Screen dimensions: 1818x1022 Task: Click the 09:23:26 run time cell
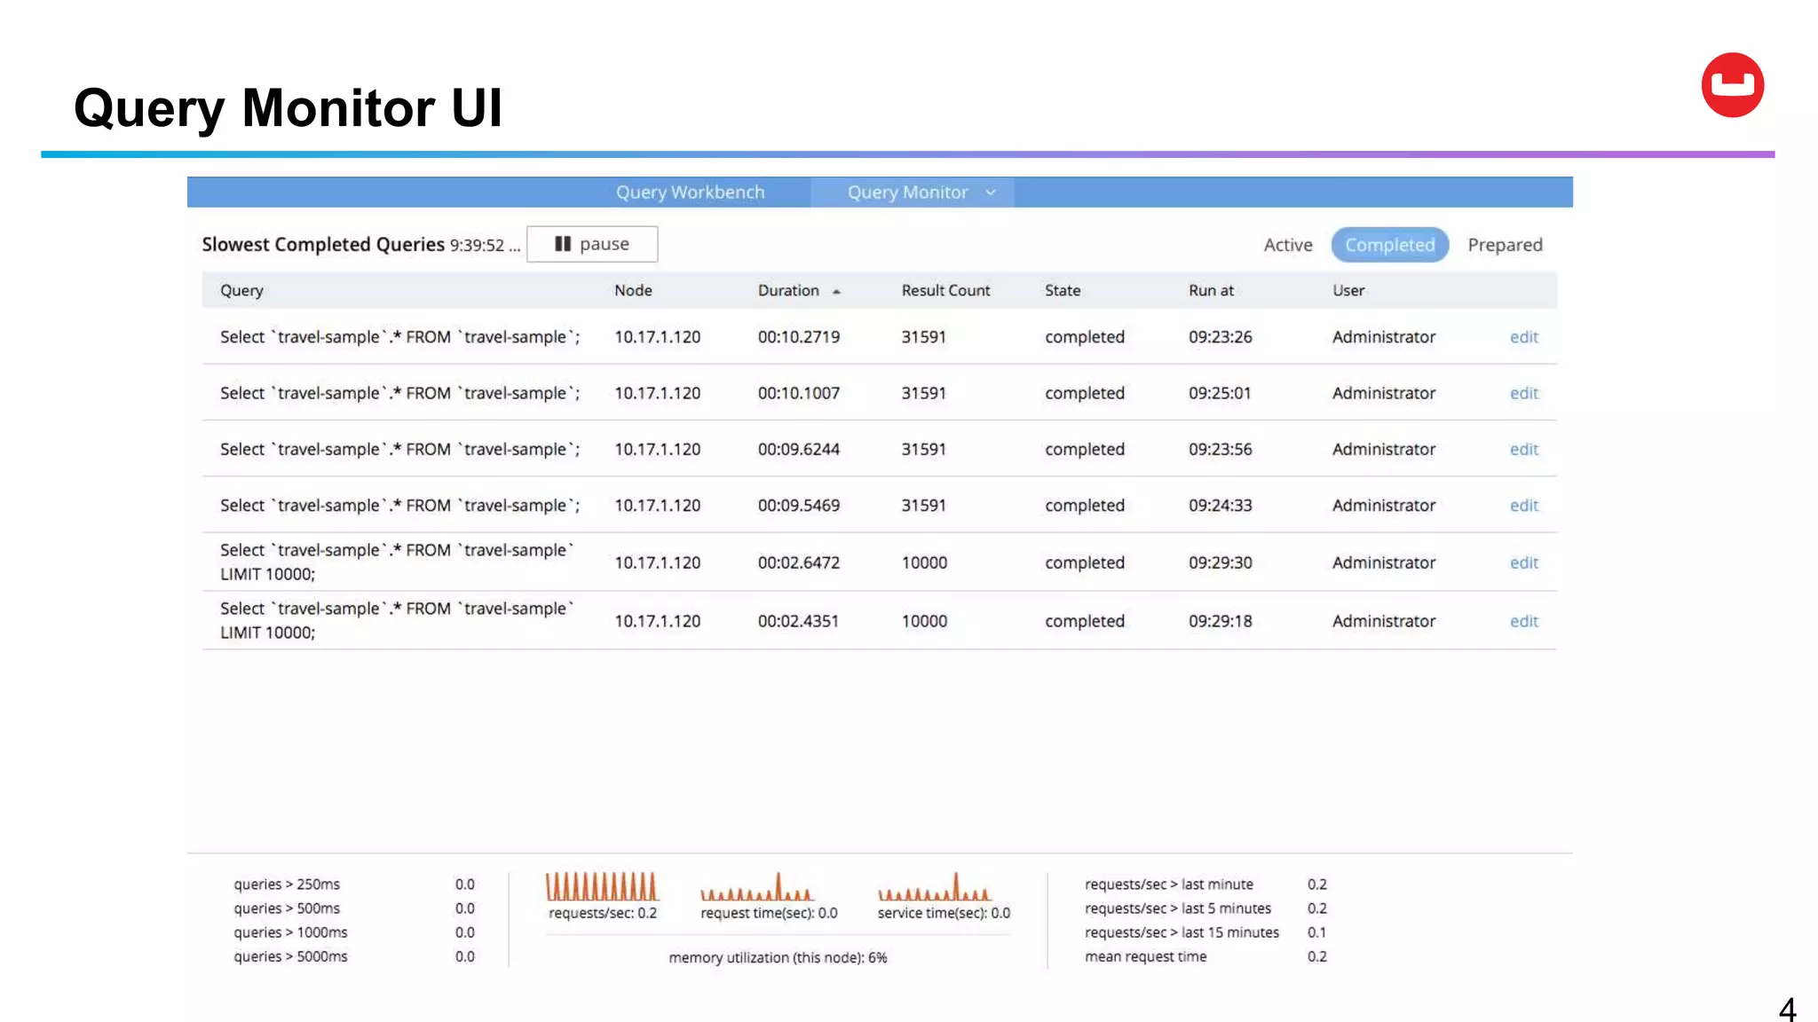(x=1220, y=337)
